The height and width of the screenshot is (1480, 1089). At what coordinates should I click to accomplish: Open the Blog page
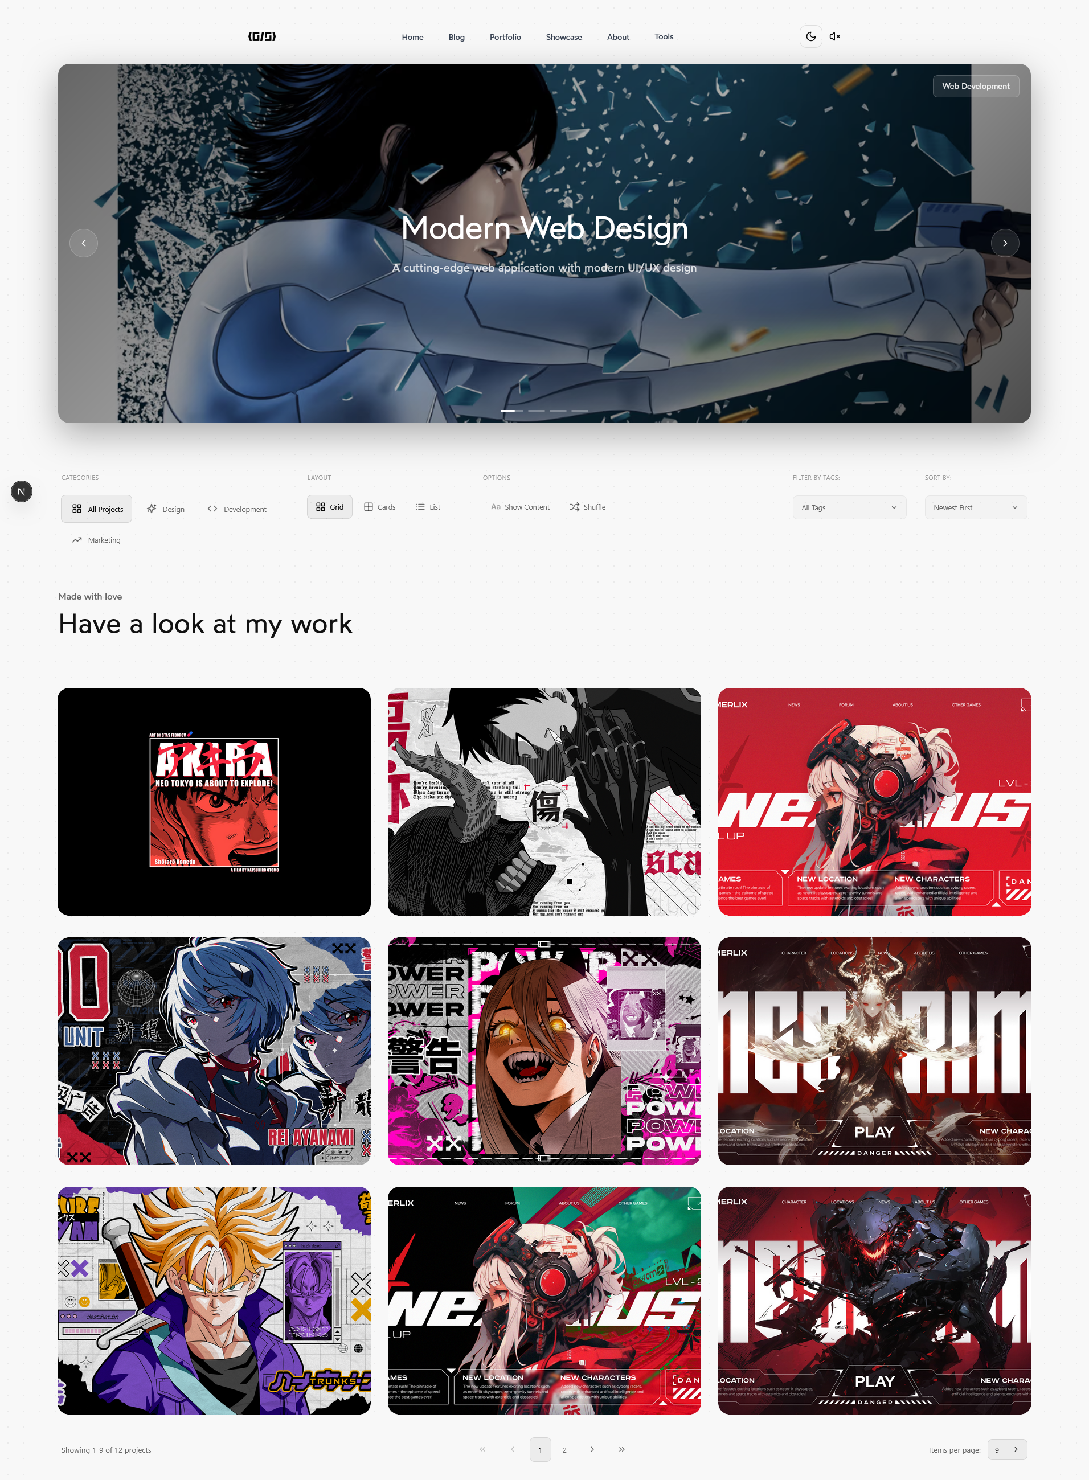coord(456,37)
